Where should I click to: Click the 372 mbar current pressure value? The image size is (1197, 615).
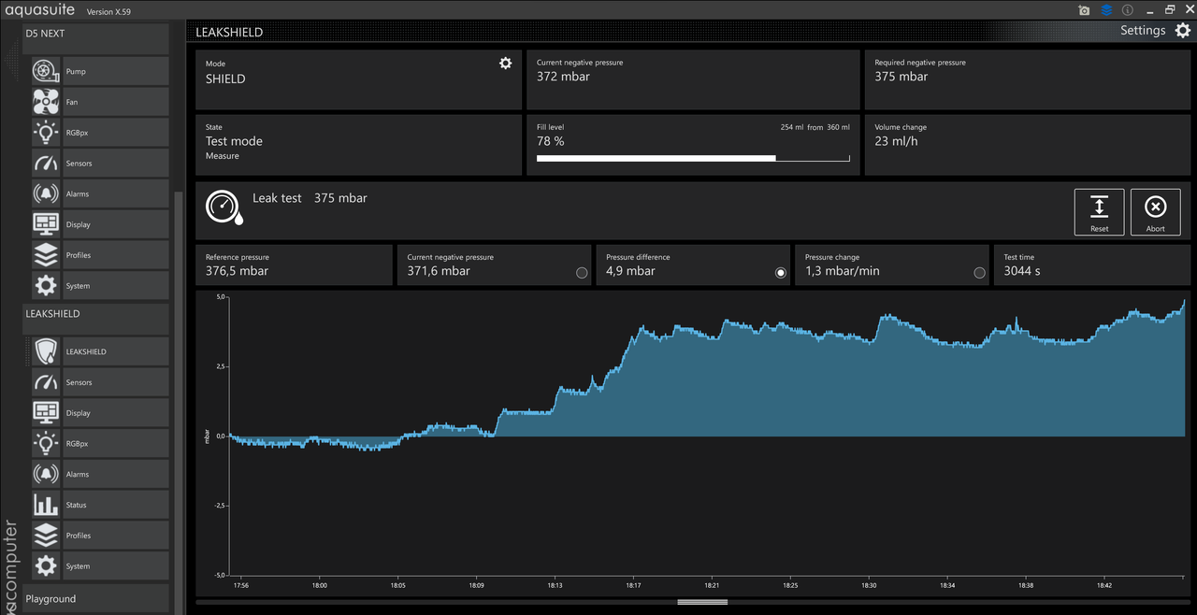click(563, 77)
